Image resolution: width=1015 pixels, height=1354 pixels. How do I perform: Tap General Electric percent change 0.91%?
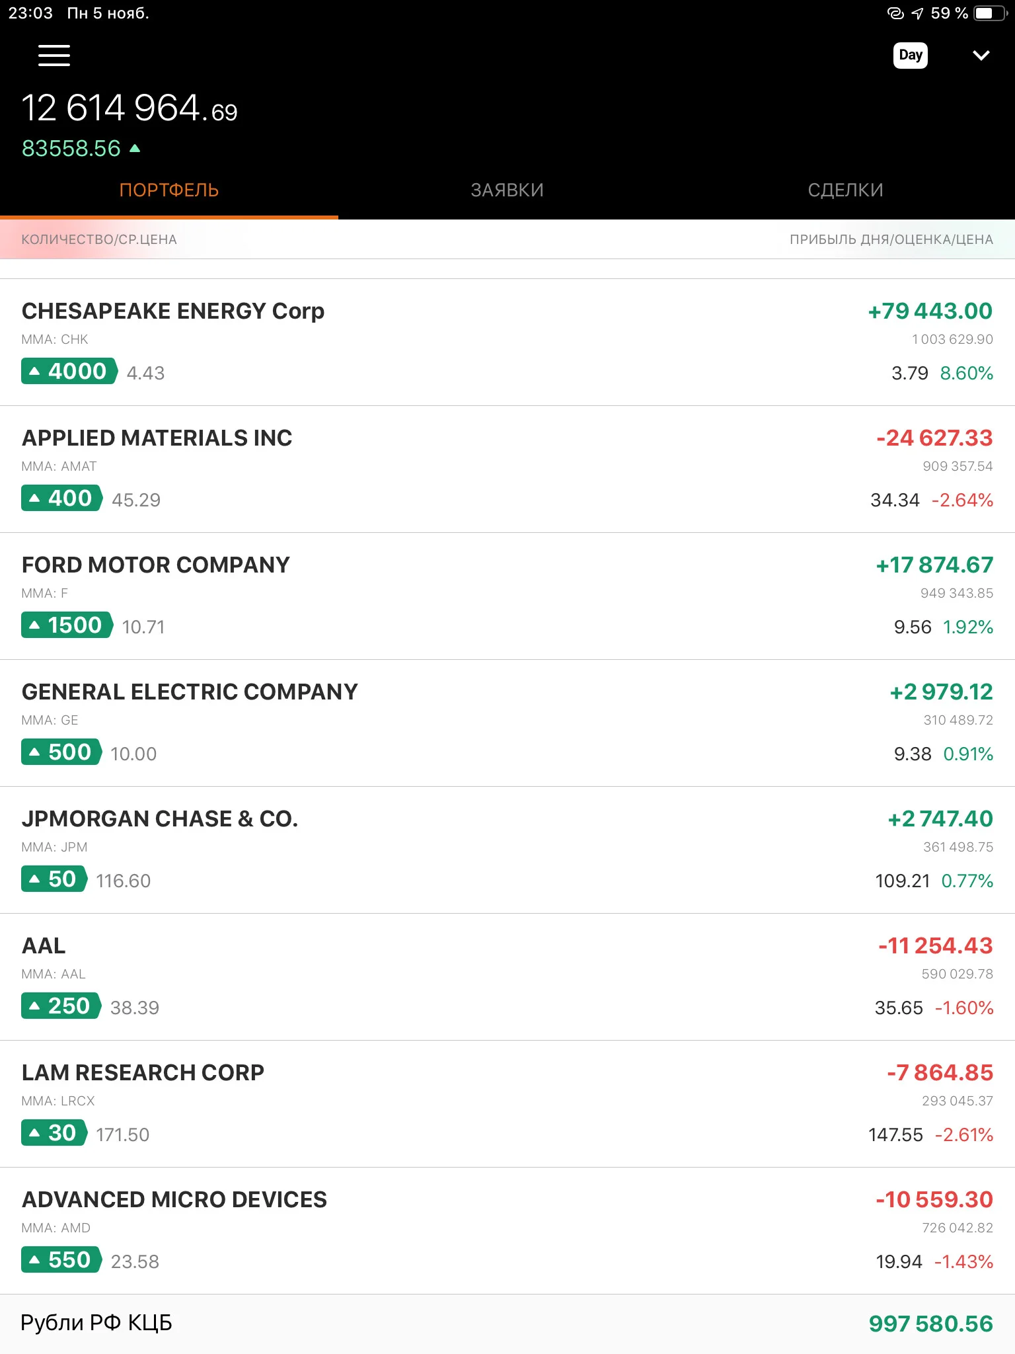[x=968, y=754]
